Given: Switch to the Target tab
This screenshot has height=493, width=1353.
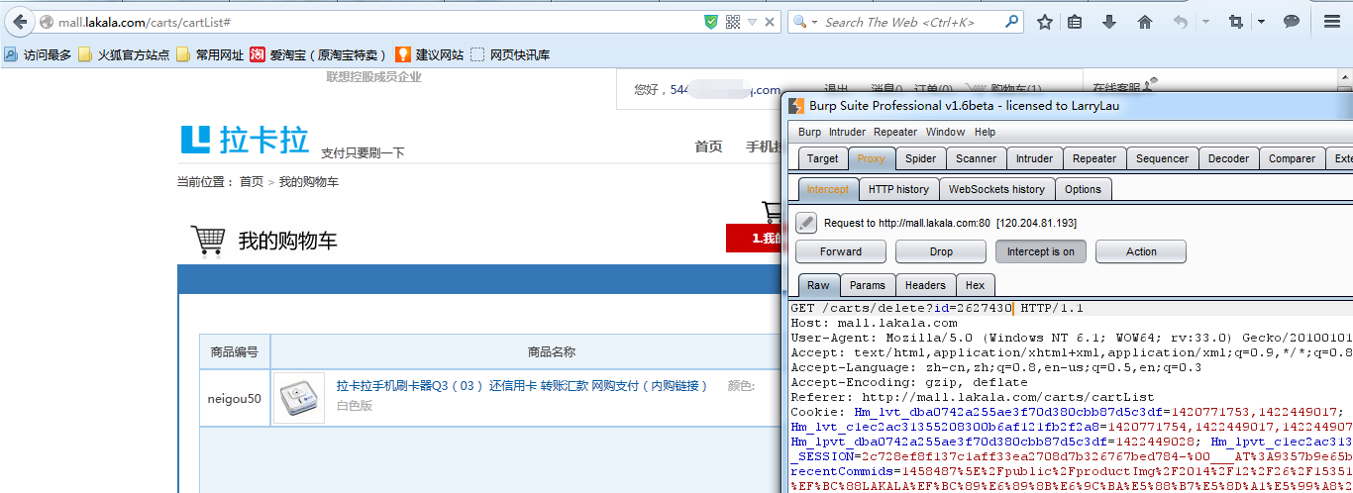Looking at the screenshot, I should (x=822, y=158).
